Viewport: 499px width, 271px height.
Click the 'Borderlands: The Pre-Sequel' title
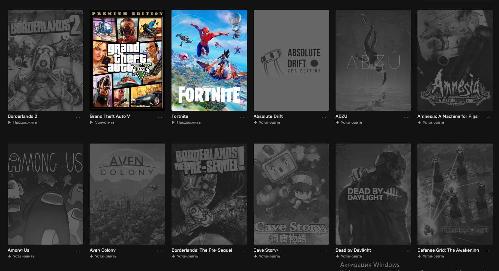(202, 250)
